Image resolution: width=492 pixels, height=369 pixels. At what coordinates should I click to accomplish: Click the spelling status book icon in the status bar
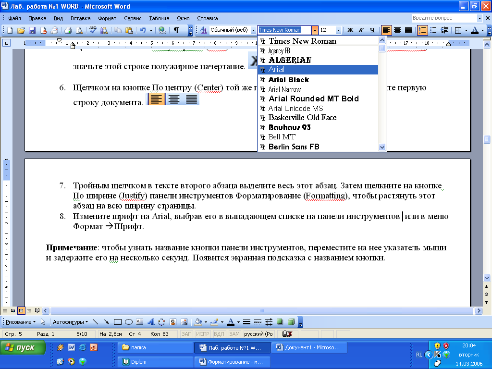pyautogui.click(x=287, y=334)
